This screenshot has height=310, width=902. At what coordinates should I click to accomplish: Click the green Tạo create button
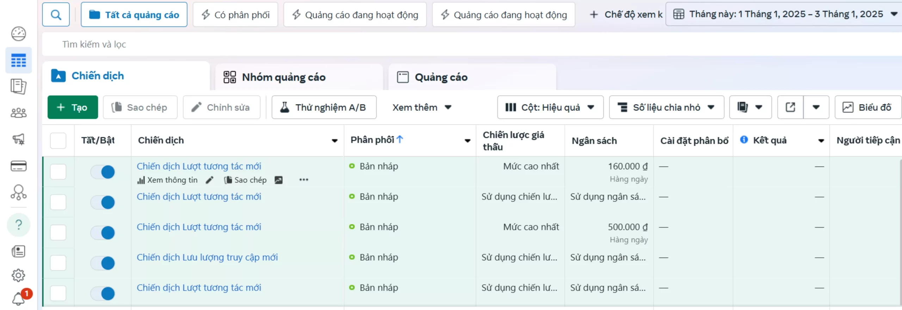(73, 107)
